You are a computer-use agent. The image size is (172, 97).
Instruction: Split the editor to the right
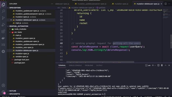tap(166, 4)
